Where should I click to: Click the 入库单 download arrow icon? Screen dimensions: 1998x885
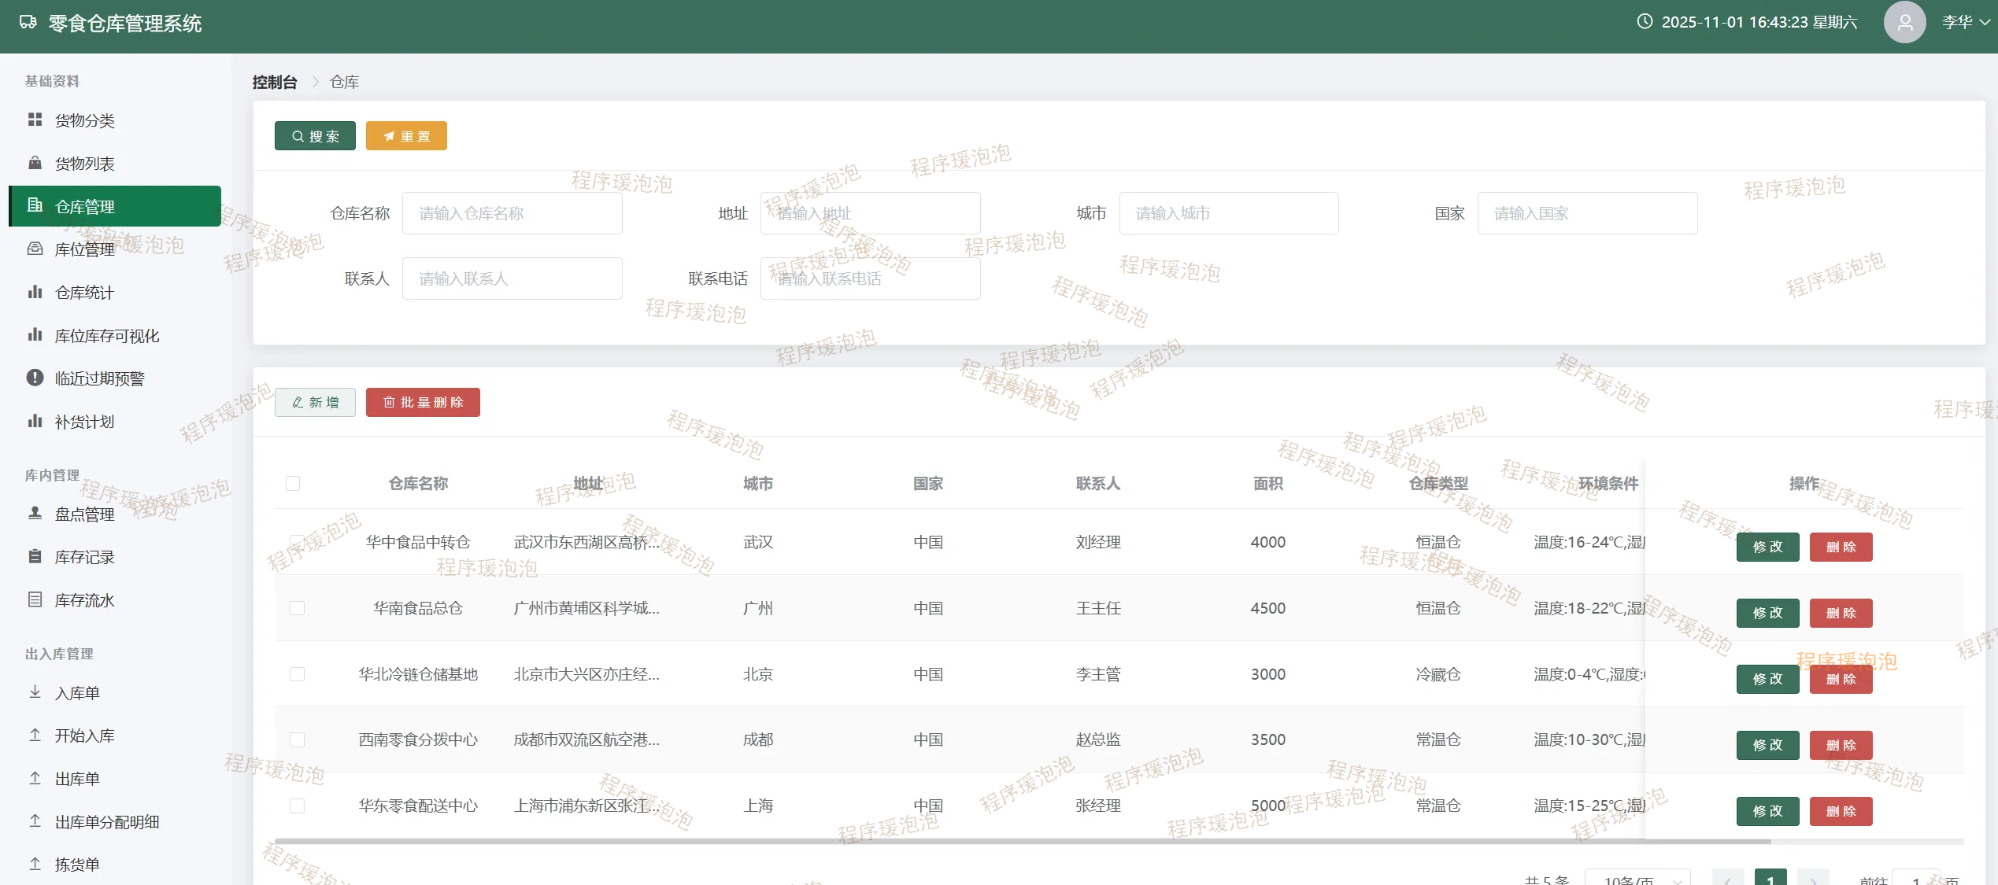click(x=35, y=692)
